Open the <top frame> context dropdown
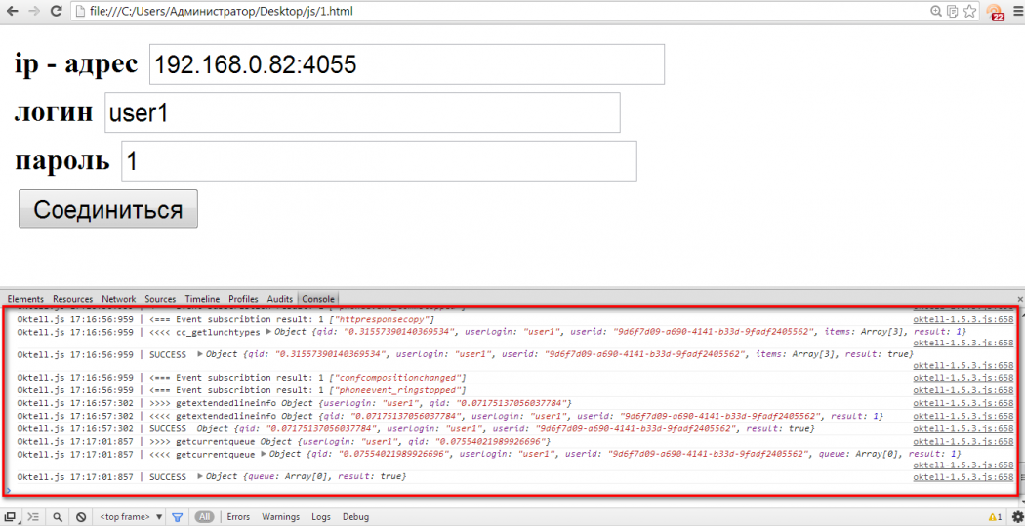Image resolution: width=1025 pixels, height=526 pixels. pos(131,517)
